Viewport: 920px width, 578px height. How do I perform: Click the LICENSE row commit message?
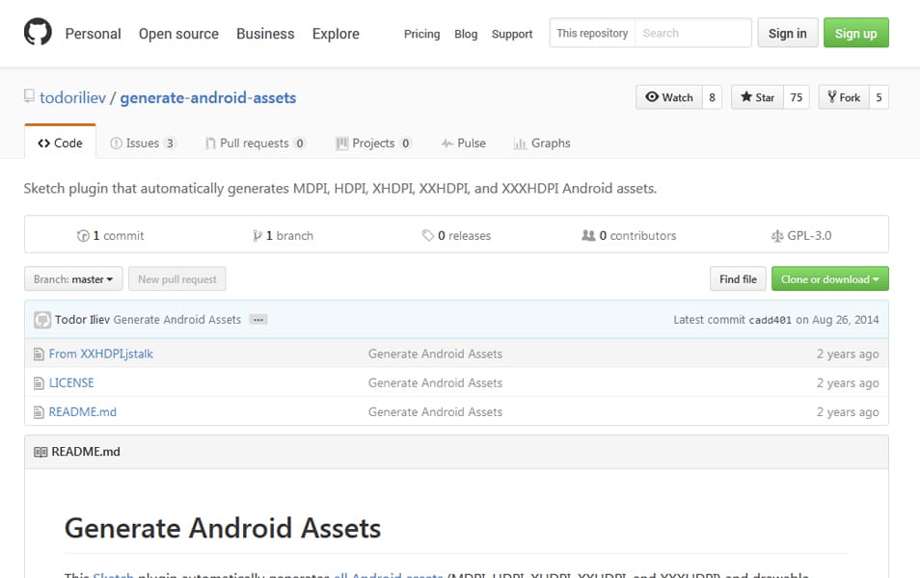[x=435, y=382]
